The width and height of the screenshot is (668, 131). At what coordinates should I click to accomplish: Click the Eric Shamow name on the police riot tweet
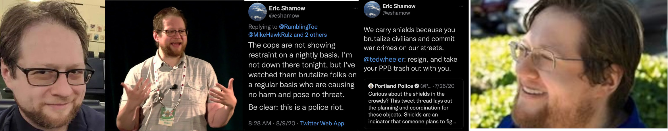pyautogui.click(x=287, y=8)
